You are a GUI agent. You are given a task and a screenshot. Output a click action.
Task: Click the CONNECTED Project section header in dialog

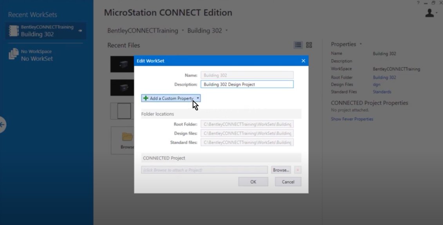tap(221, 158)
